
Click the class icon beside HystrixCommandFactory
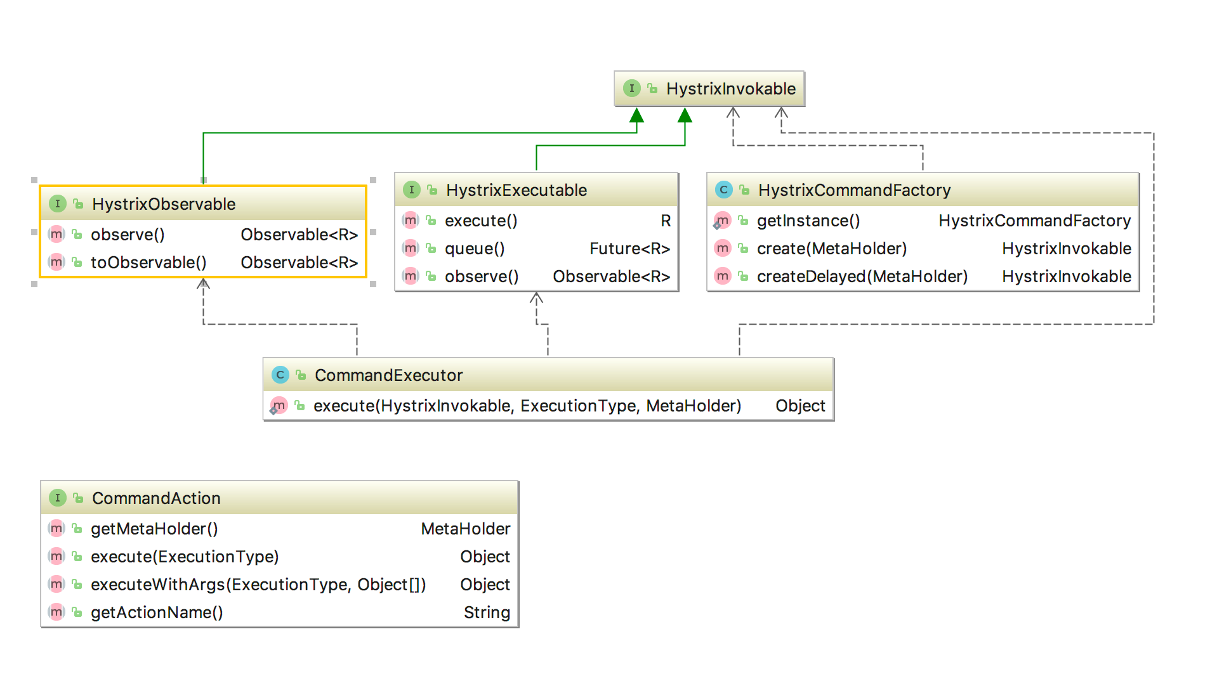click(723, 190)
